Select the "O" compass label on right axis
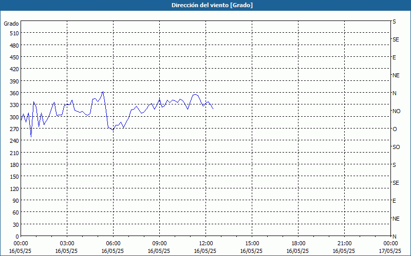The height and width of the screenshot is (256, 411). click(x=395, y=129)
